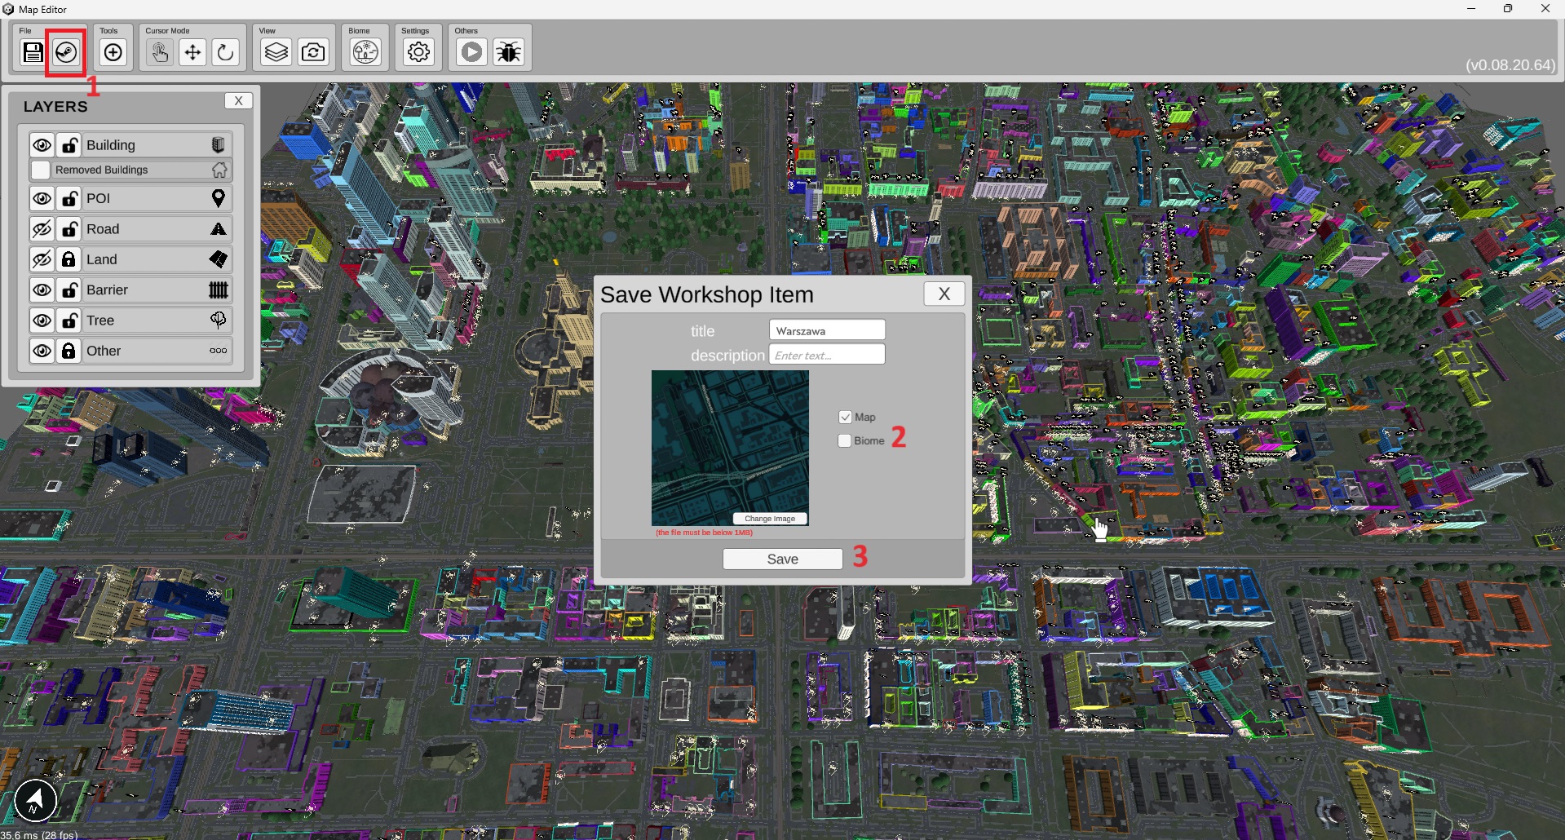Click the floppy disk save icon
The width and height of the screenshot is (1565, 840).
33,53
